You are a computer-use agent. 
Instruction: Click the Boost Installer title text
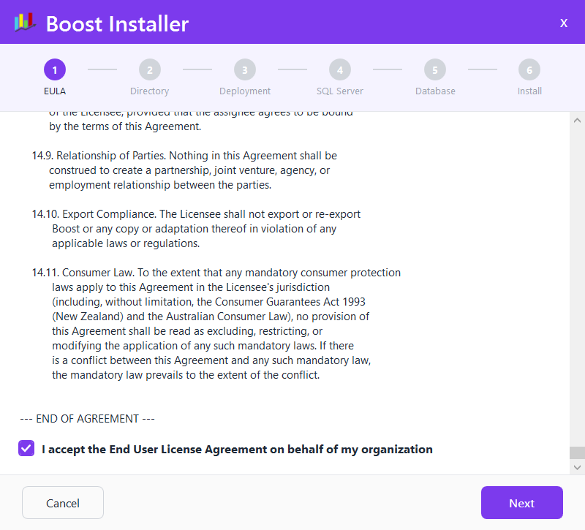[x=117, y=24]
